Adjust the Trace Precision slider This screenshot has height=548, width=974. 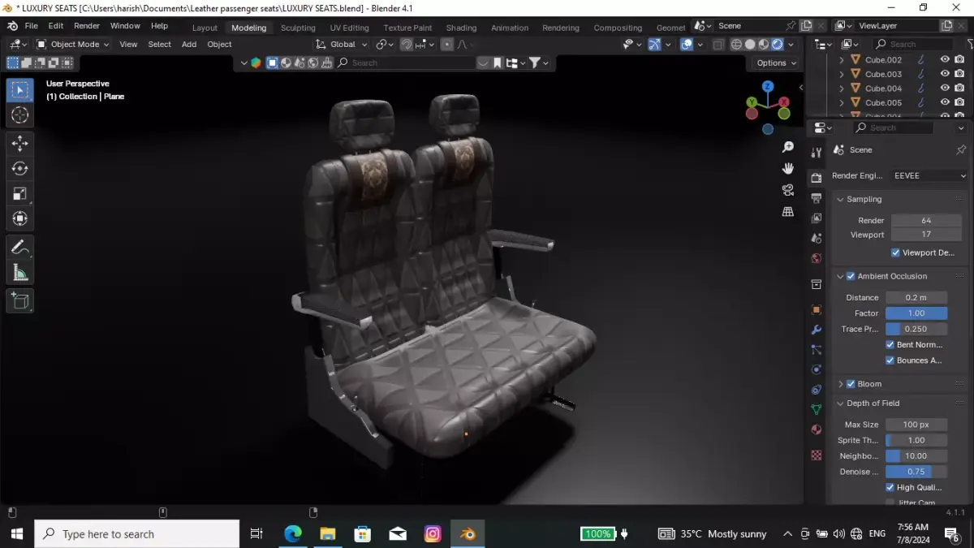(x=916, y=329)
